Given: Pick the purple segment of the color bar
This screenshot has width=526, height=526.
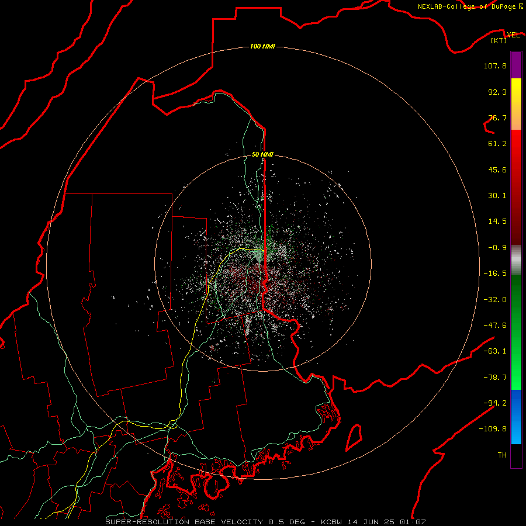Looking at the screenshot, I should pos(516,65).
